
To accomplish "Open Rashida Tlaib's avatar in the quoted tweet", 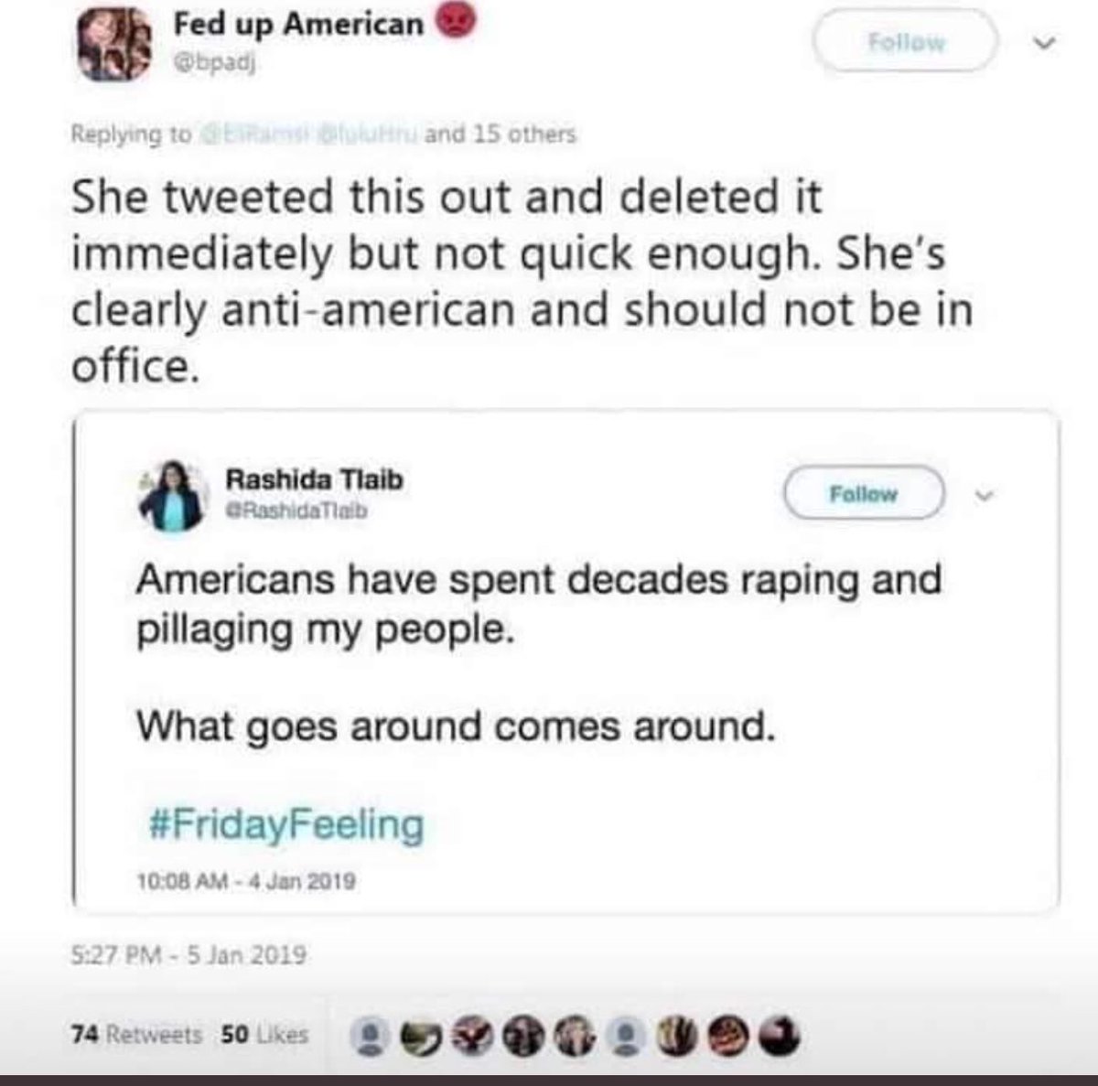I will click(x=172, y=496).
